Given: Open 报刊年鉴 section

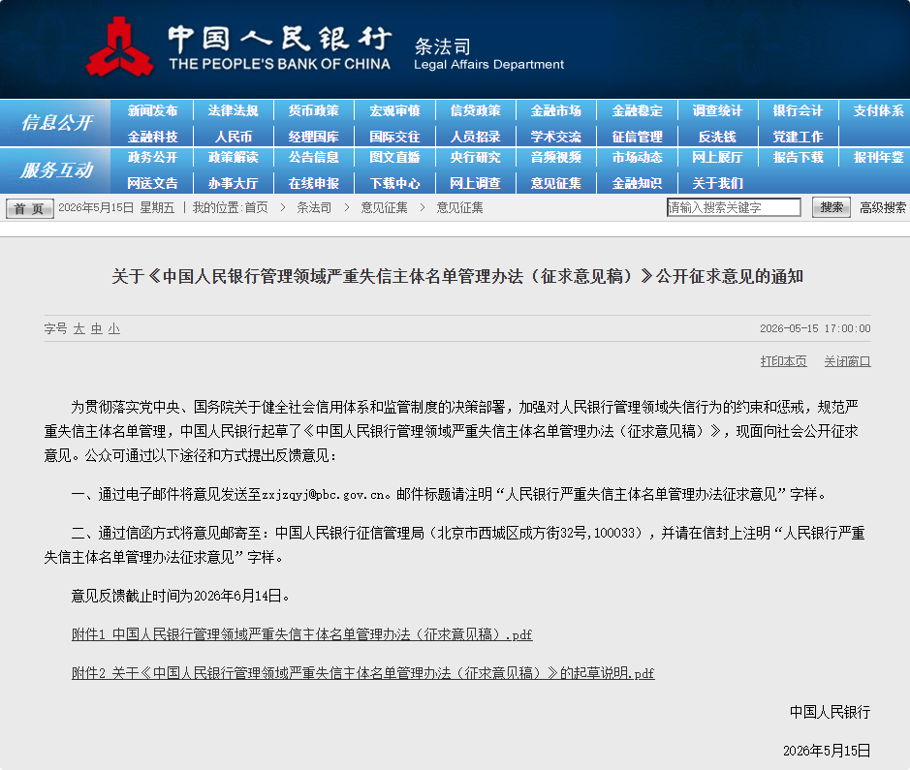Looking at the screenshot, I should point(879,157).
